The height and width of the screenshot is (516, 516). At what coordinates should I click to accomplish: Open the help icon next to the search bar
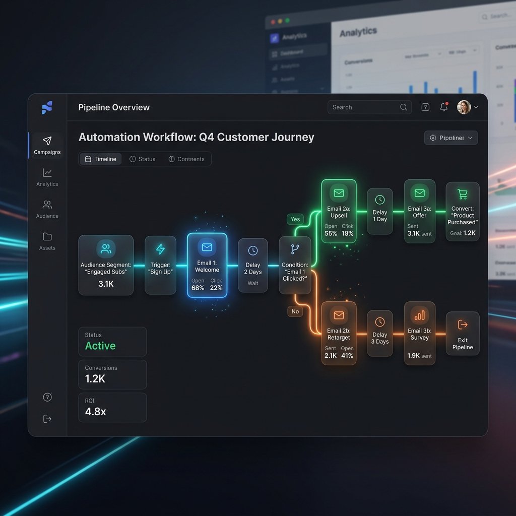[x=425, y=107]
